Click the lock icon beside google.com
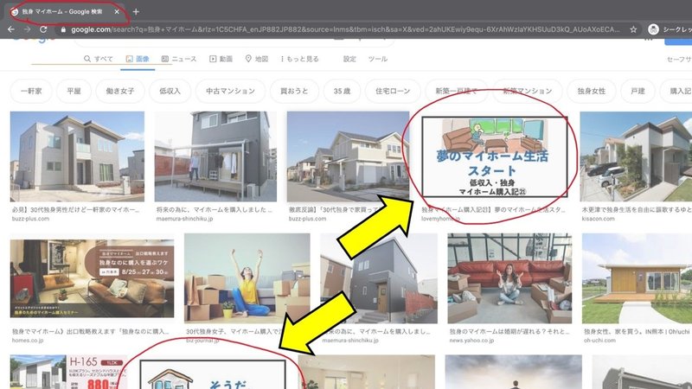The image size is (692, 389). tap(63, 30)
